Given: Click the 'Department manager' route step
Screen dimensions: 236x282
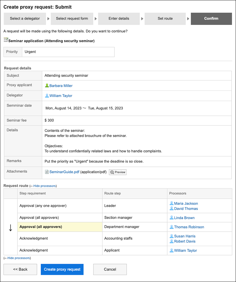Looking at the screenshot, I should pyautogui.click(x=122, y=227).
